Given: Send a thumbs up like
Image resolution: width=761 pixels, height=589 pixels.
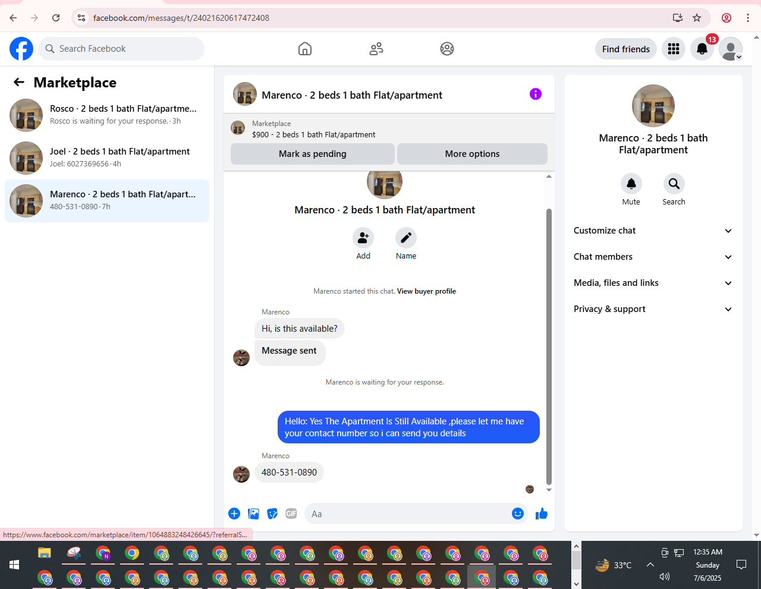Looking at the screenshot, I should tap(542, 514).
